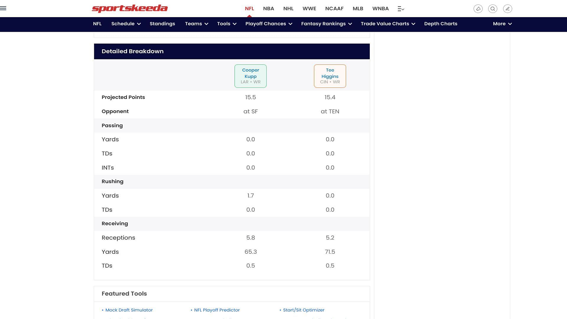Click Higgins' receptions value 5.2

pos(330,238)
